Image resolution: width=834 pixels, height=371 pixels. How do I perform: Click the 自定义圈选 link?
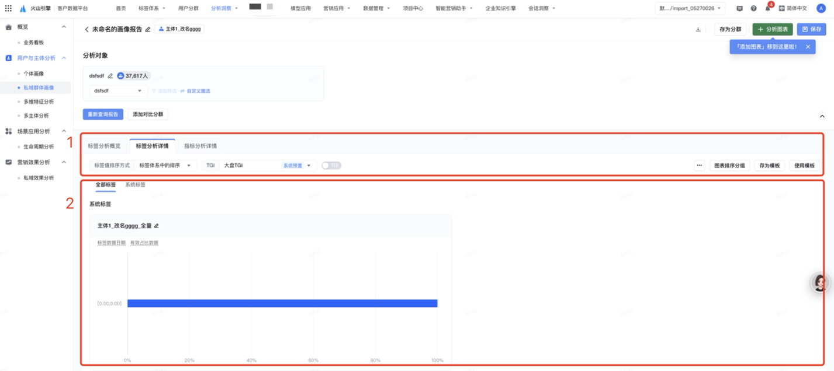click(x=195, y=91)
